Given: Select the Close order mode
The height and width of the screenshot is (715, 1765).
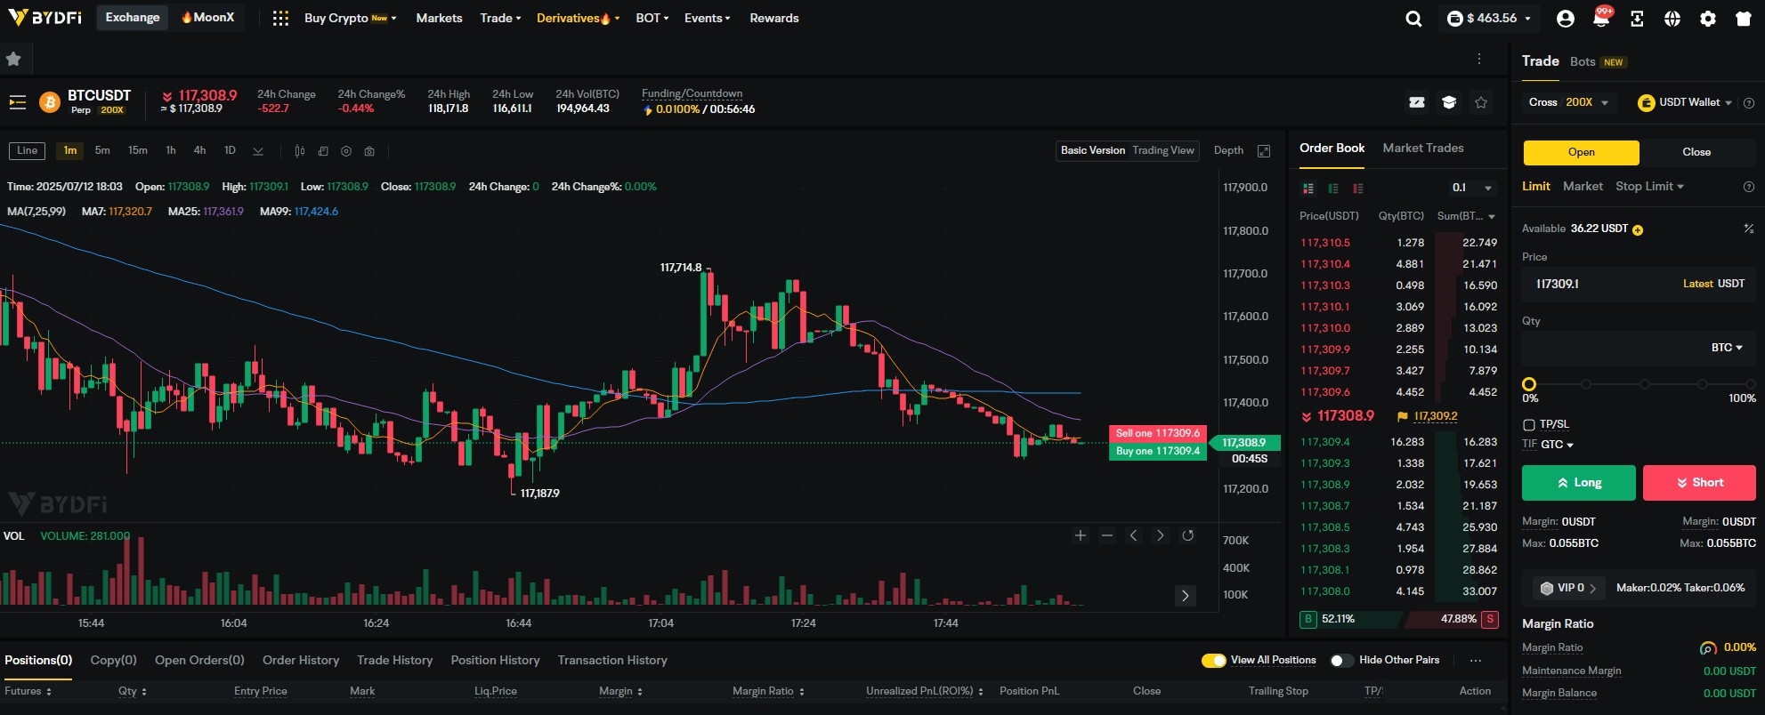Looking at the screenshot, I should click(1696, 152).
